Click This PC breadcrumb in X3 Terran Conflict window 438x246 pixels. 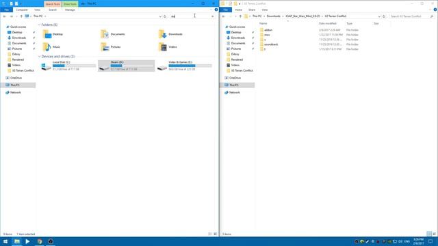pyautogui.click(x=257, y=16)
